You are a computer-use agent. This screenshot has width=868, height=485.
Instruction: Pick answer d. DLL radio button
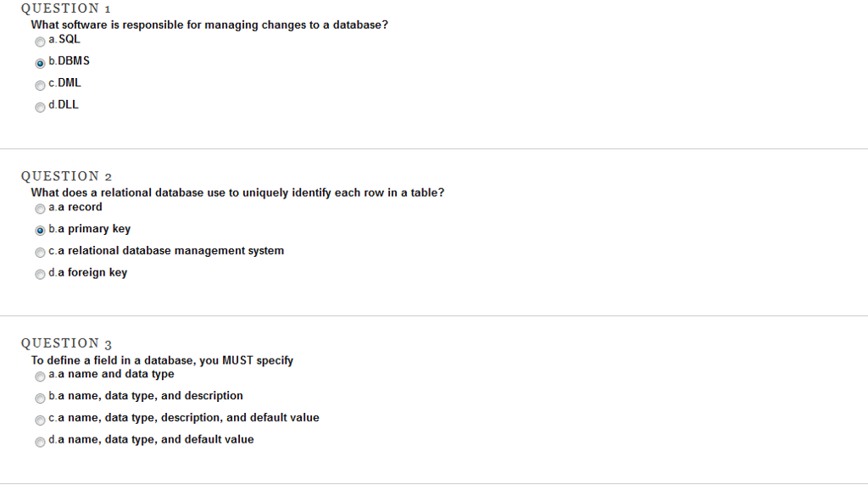point(40,108)
